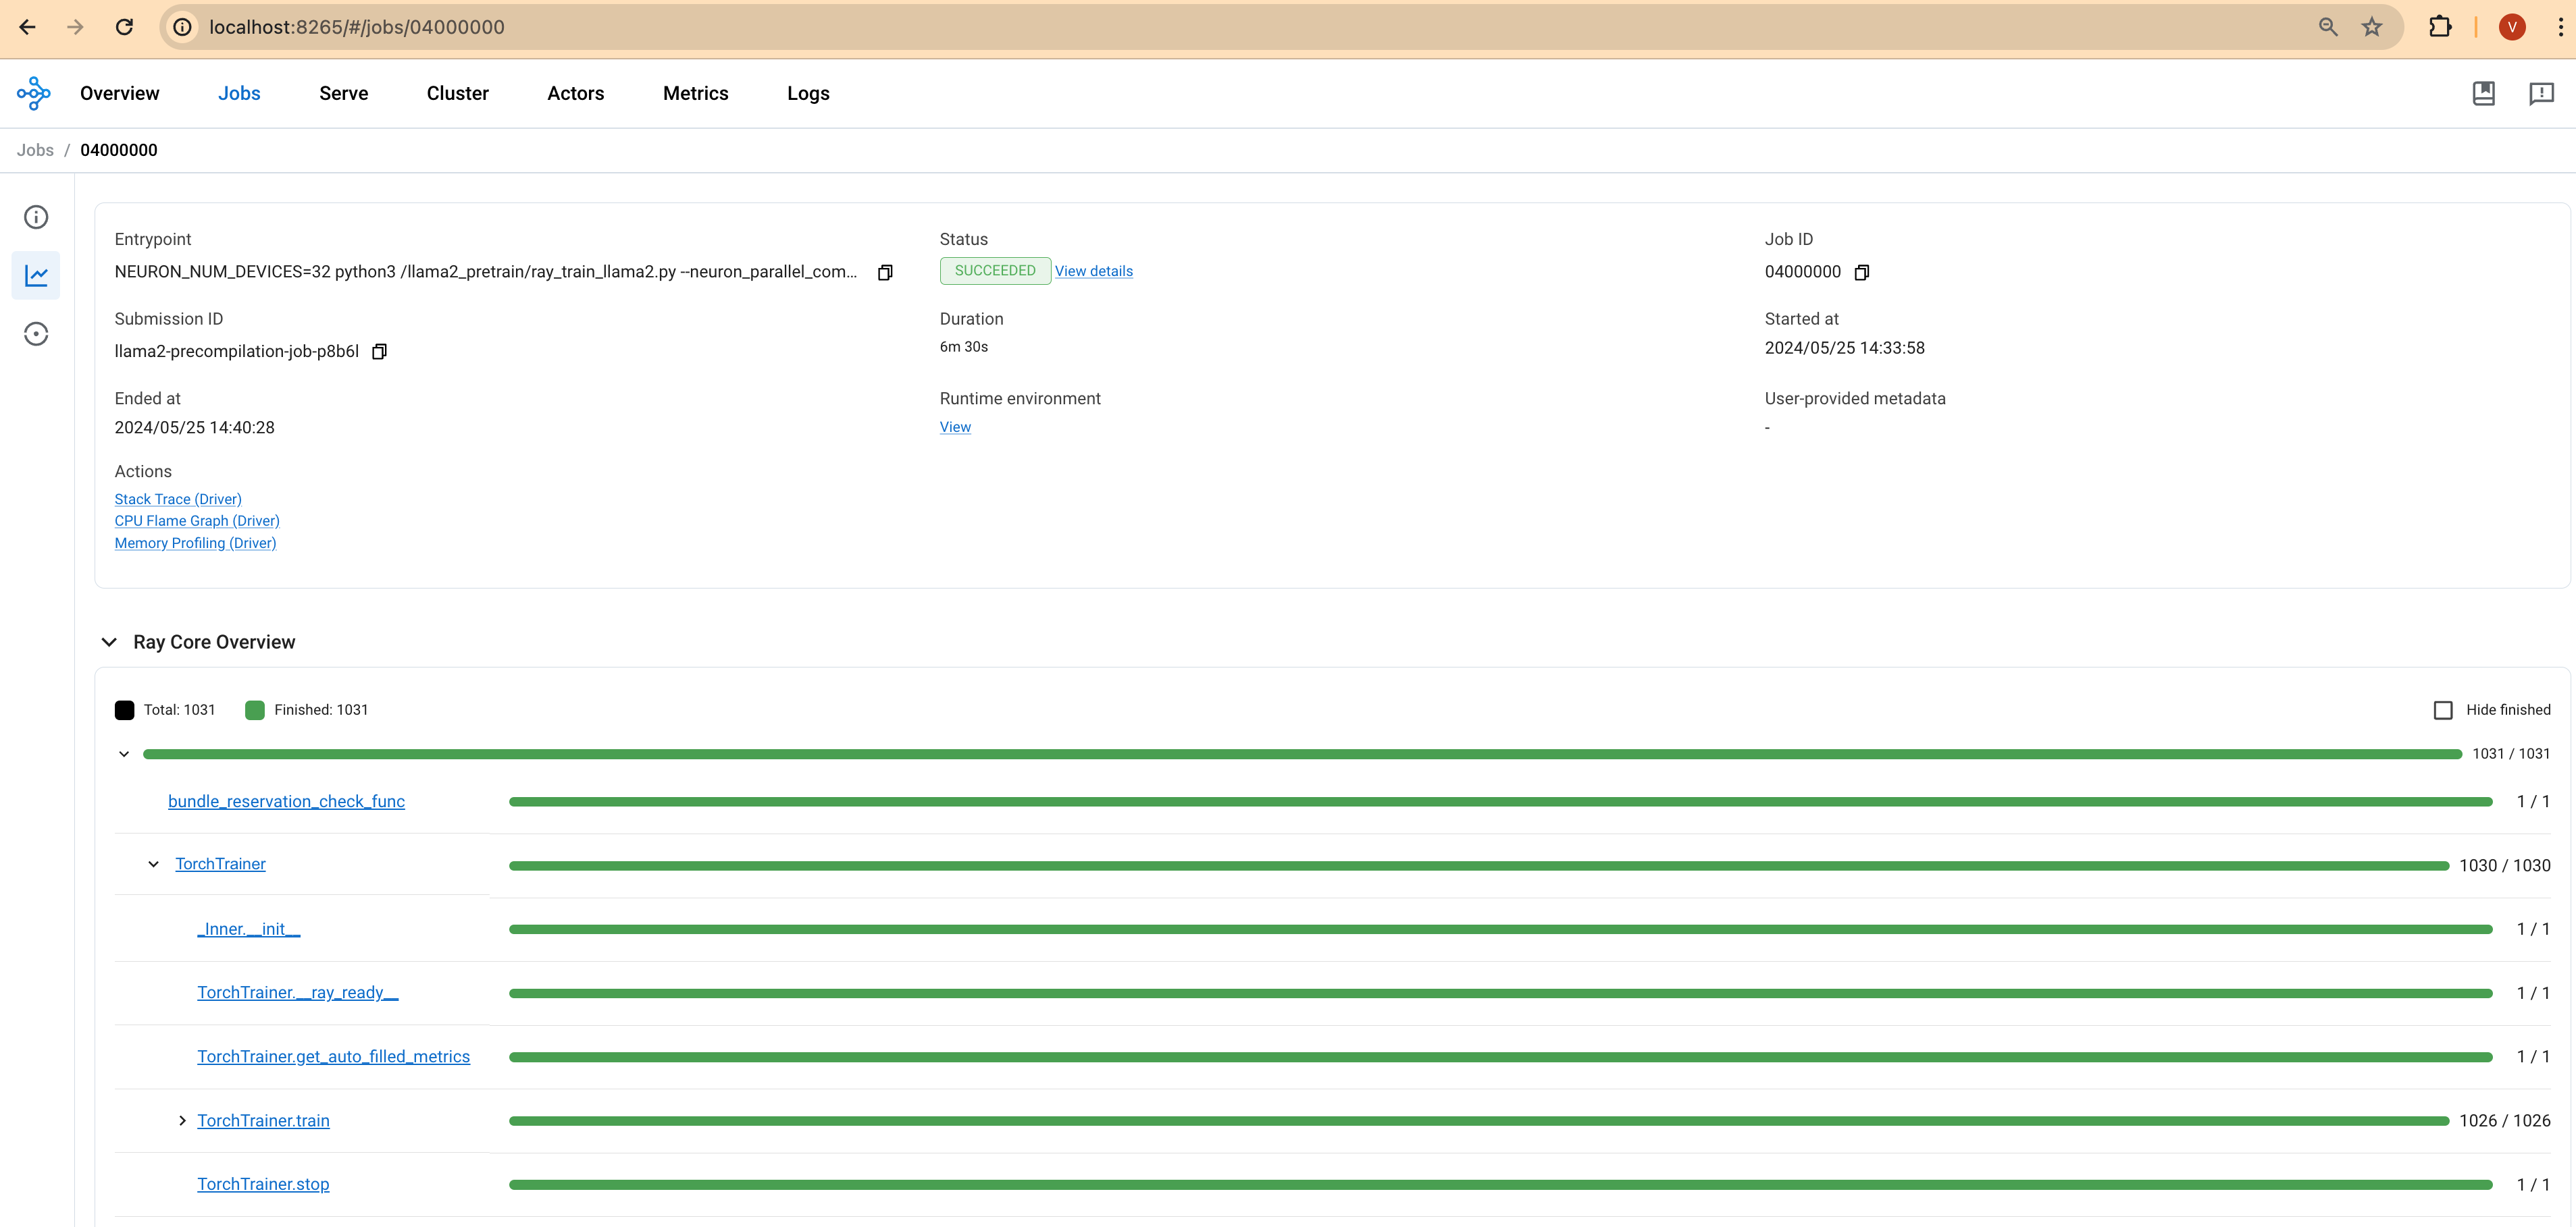Image resolution: width=2576 pixels, height=1227 pixels.
Task: Copy the Job ID value
Action: pos(1861,273)
